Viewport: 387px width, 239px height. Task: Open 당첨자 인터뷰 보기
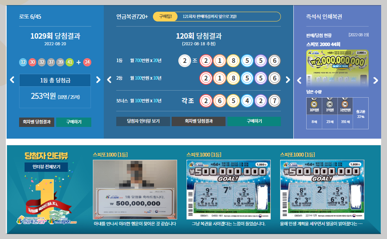[143, 121]
